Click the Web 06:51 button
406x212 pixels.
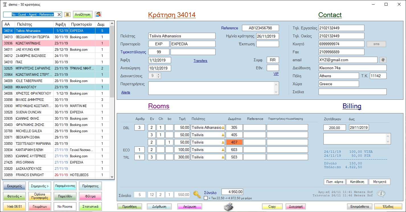click(15, 207)
